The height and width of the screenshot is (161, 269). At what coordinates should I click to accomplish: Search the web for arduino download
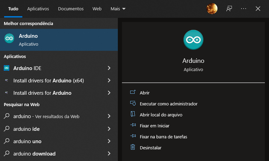click(59, 153)
